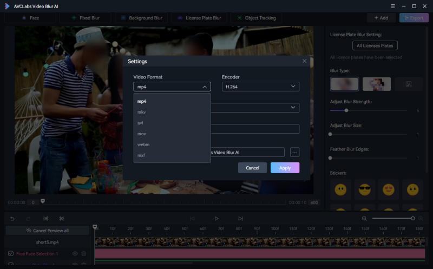Select the short5.mp4 track label

[x=48, y=242]
